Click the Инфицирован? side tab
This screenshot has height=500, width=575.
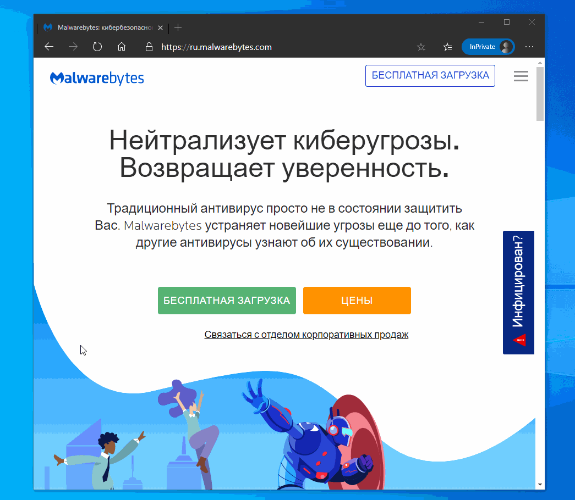[518, 292]
